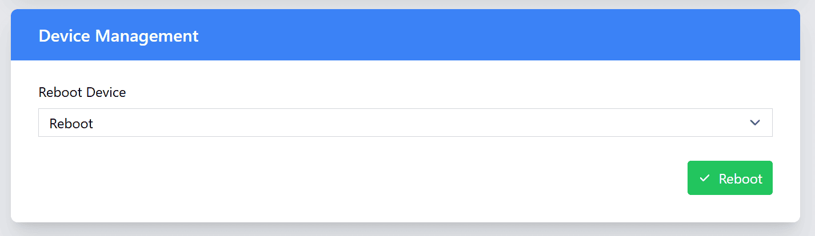Click the down-arrow expander of the select
Image resolution: width=815 pixels, height=236 pixels.
pyautogui.click(x=755, y=123)
